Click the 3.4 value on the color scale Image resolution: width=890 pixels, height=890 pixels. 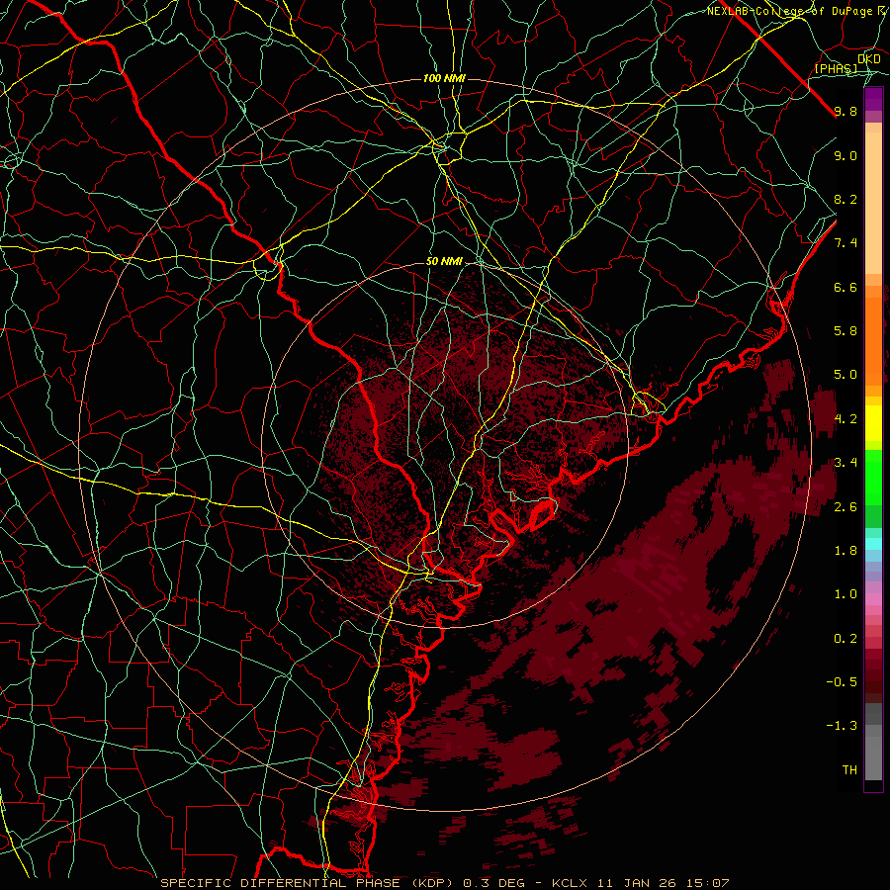(845, 463)
